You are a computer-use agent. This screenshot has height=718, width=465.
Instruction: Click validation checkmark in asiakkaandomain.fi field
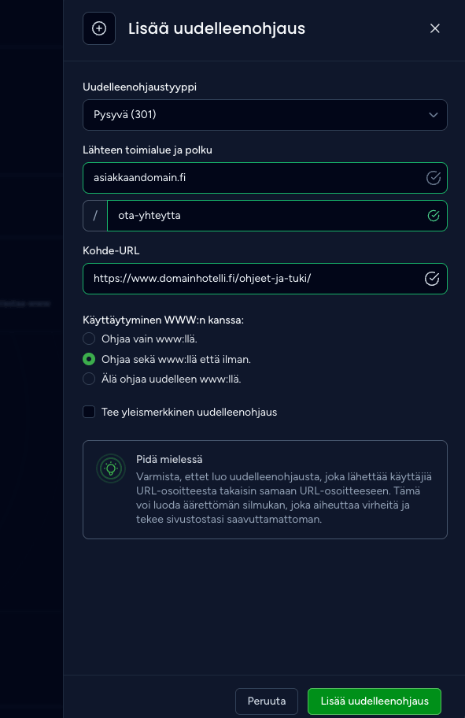click(x=433, y=178)
